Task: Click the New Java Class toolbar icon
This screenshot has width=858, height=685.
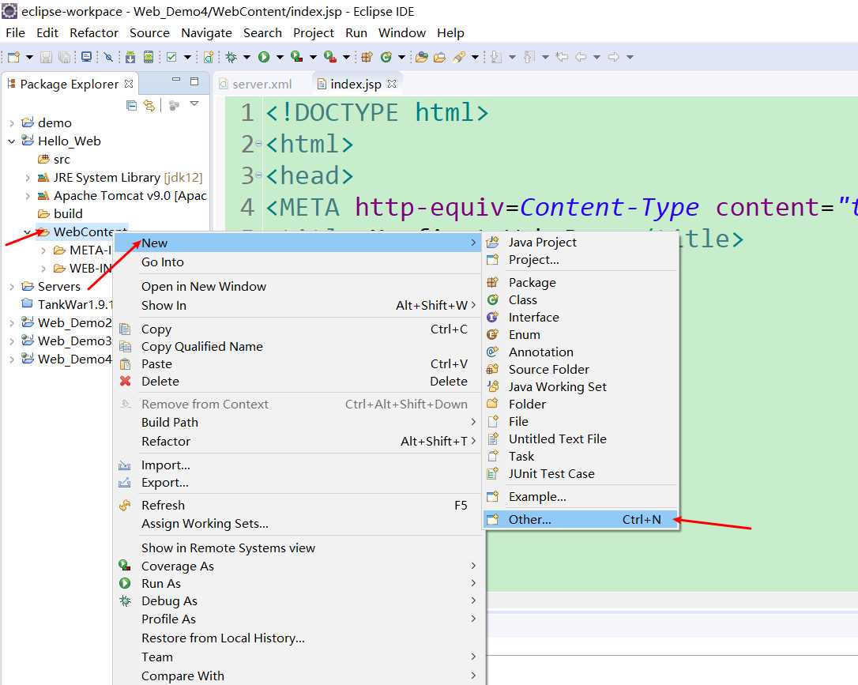Action: point(386,57)
